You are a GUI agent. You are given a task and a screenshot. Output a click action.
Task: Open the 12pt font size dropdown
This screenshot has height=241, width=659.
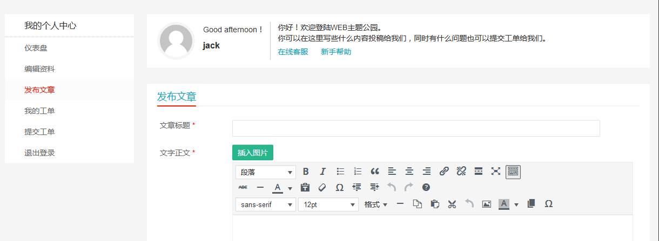[x=328, y=204]
